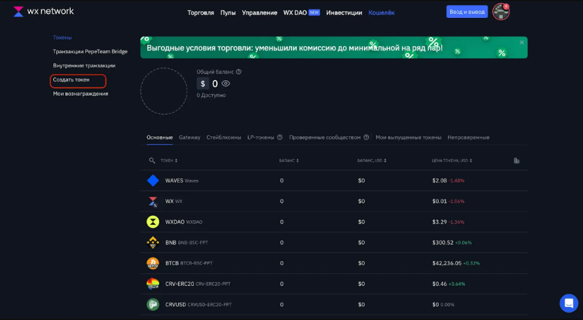
Task: Click the BNB token icon
Action: [x=153, y=243]
